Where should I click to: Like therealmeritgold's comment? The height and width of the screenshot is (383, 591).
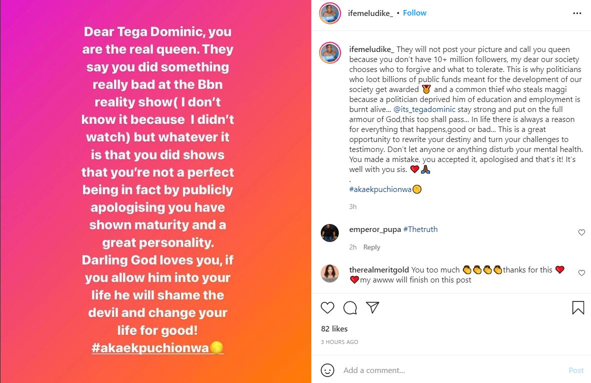[x=581, y=273]
